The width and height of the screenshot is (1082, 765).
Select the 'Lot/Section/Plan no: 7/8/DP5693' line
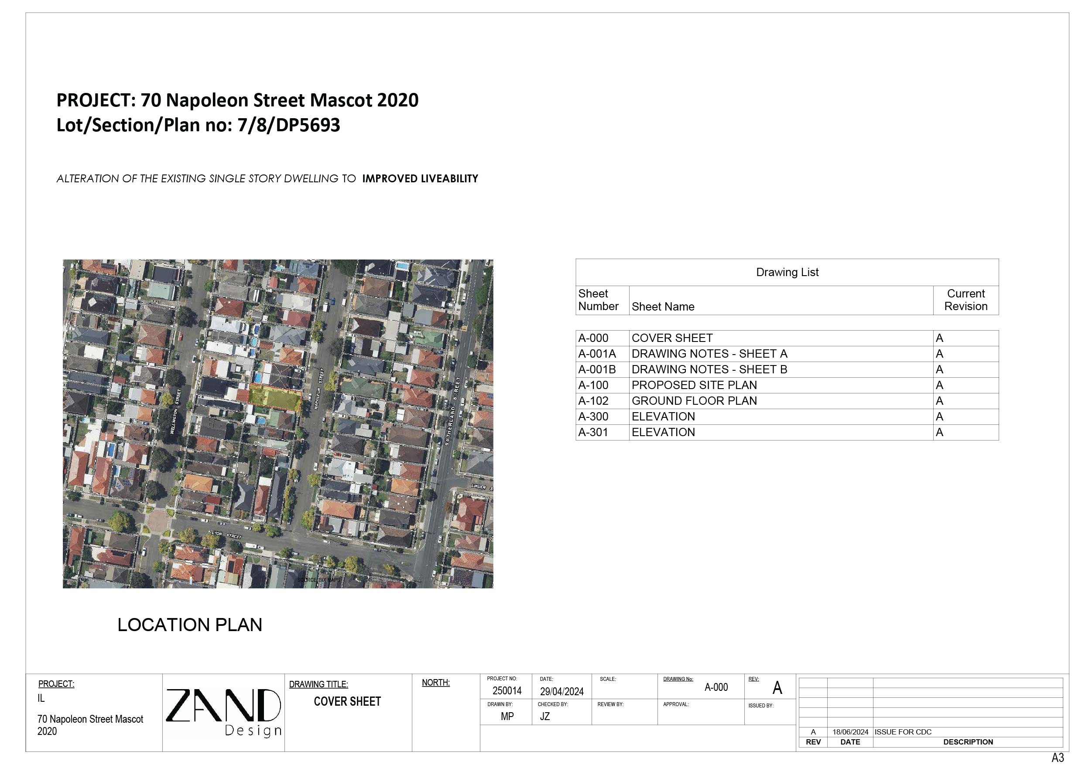tap(199, 125)
